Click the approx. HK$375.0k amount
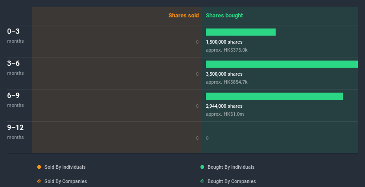This screenshot has height=187, width=365. pos(226,50)
